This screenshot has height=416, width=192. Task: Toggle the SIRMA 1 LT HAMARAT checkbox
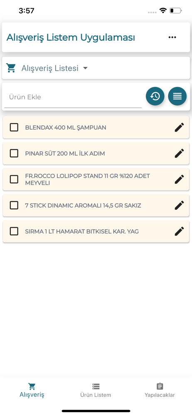[14, 231]
